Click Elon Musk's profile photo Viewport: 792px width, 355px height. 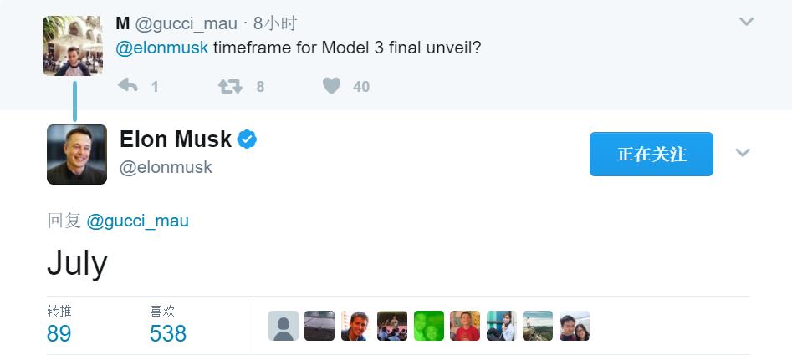(x=77, y=155)
